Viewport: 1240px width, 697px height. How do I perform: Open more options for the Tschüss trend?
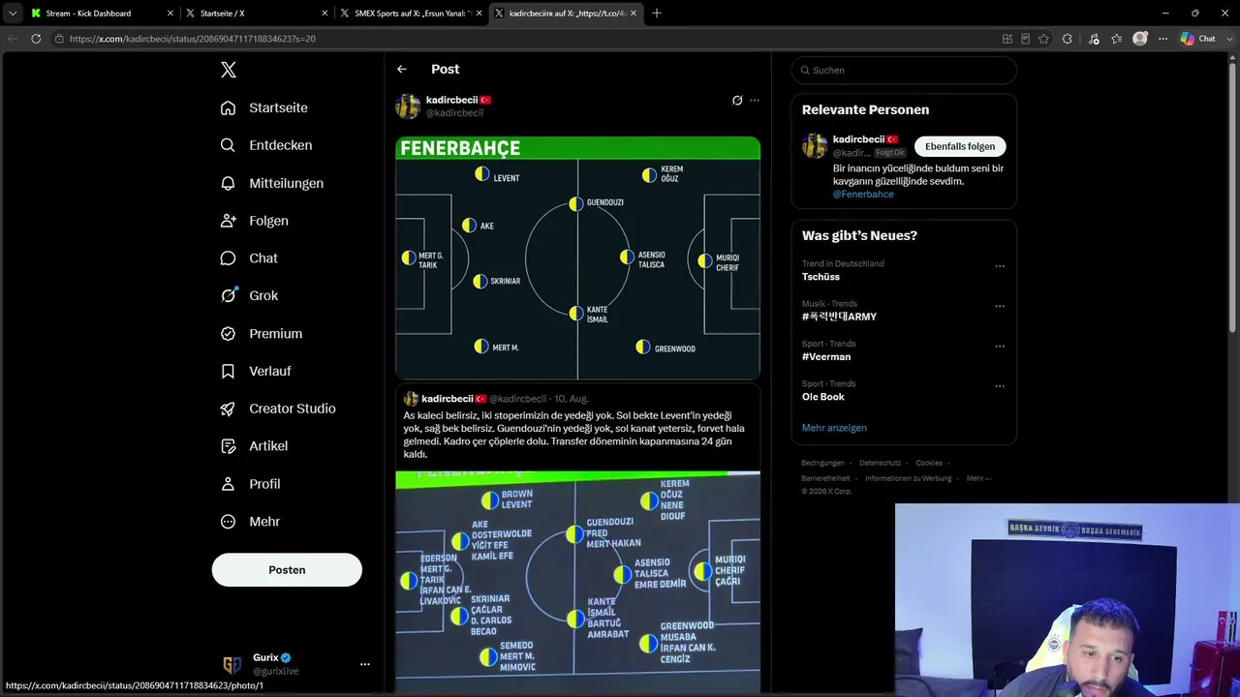(x=1000, y=266)
